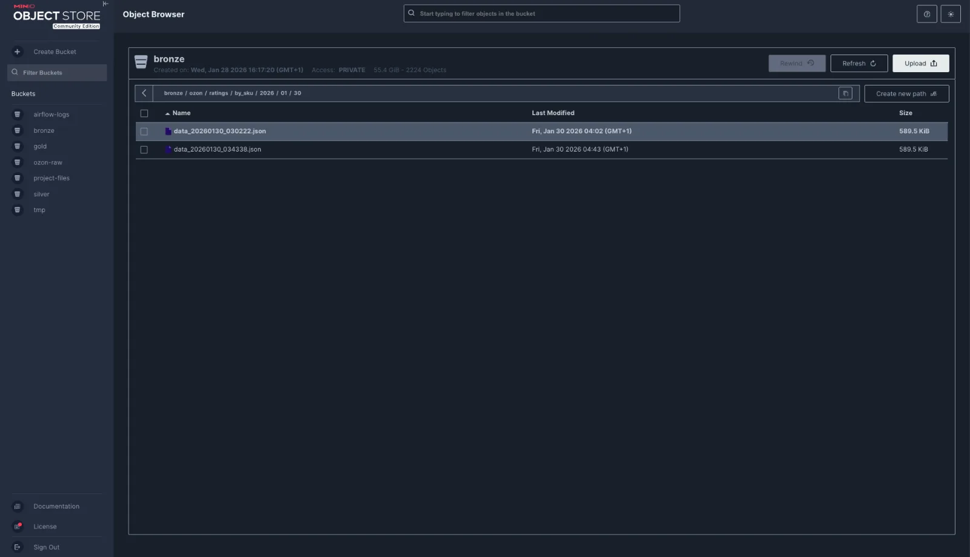Click the airflow-logs bucket icon
970x557 pixels.
pyautogui.click(x=17, y=115)
